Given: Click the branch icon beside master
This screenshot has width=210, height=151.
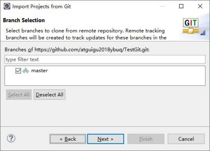Looking at the screenshot, I should (x=26, y=71).
